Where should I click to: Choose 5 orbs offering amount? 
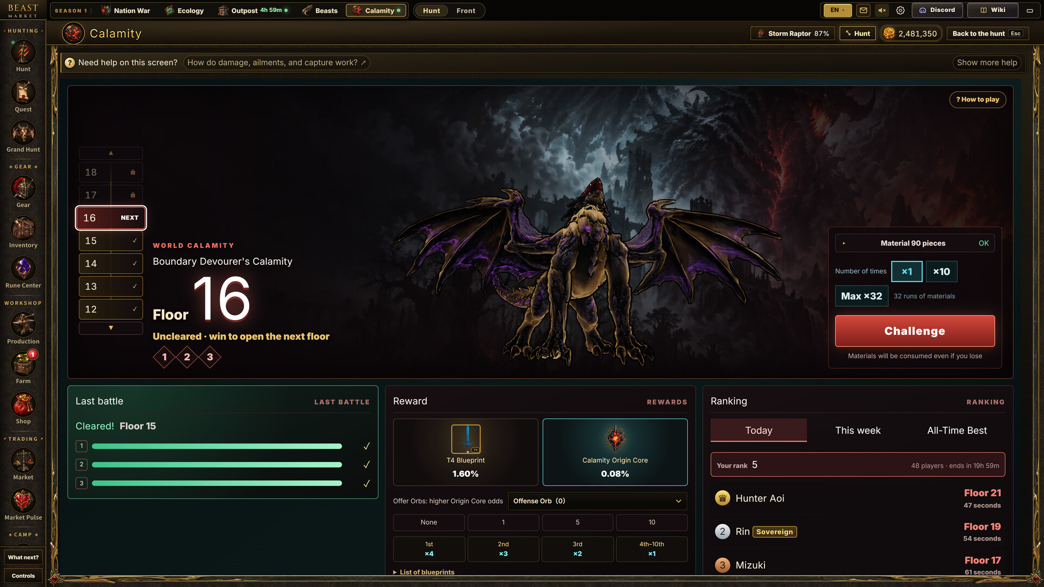point(577,522)
